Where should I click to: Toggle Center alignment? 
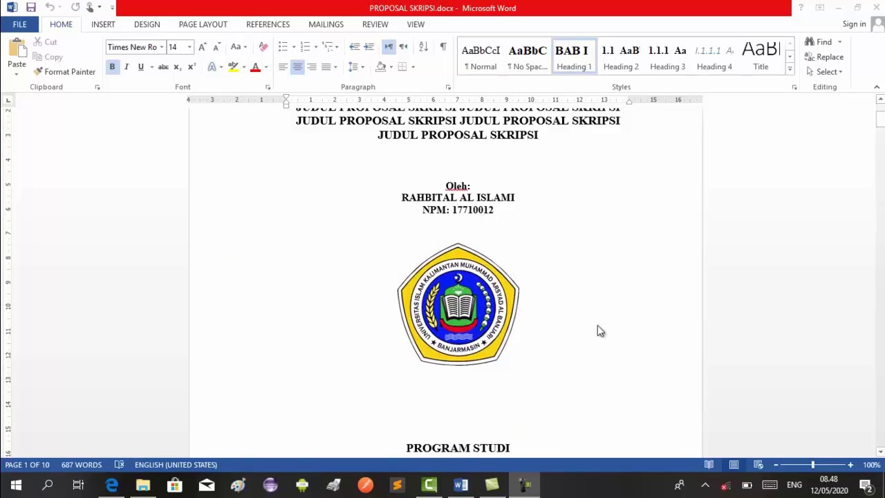297,67
